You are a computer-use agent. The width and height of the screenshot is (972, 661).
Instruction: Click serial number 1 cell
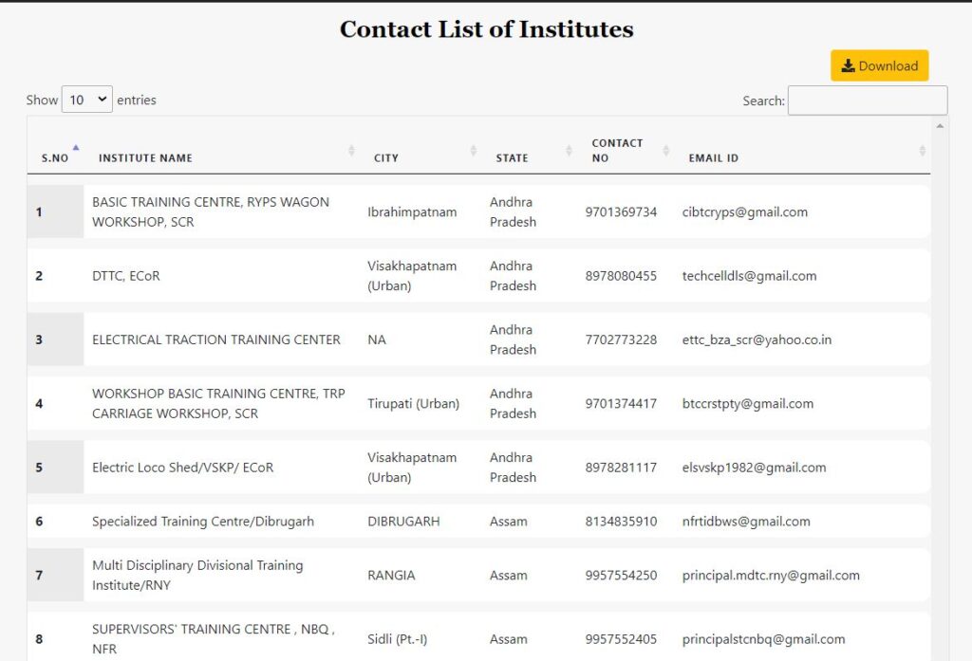click(55, 211)
